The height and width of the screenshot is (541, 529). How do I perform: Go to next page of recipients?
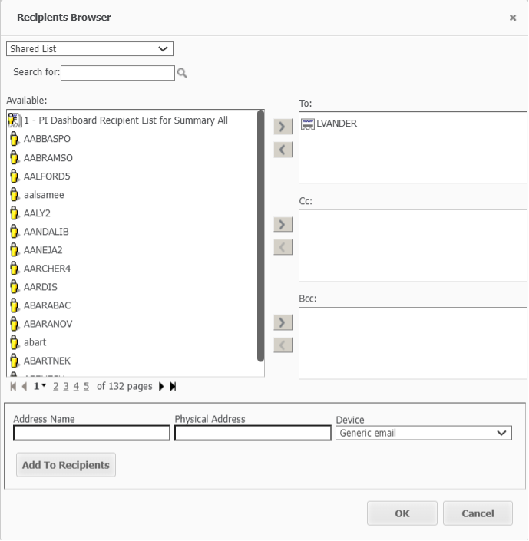point(161,387)
